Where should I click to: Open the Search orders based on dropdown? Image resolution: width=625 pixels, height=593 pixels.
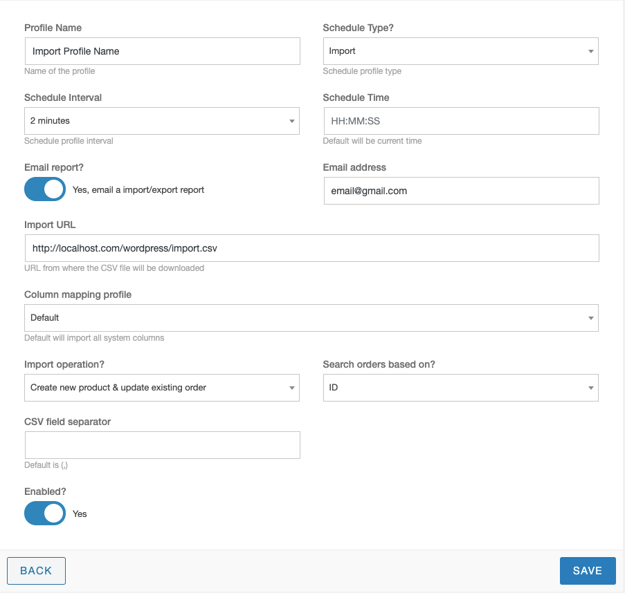(461, 388)
